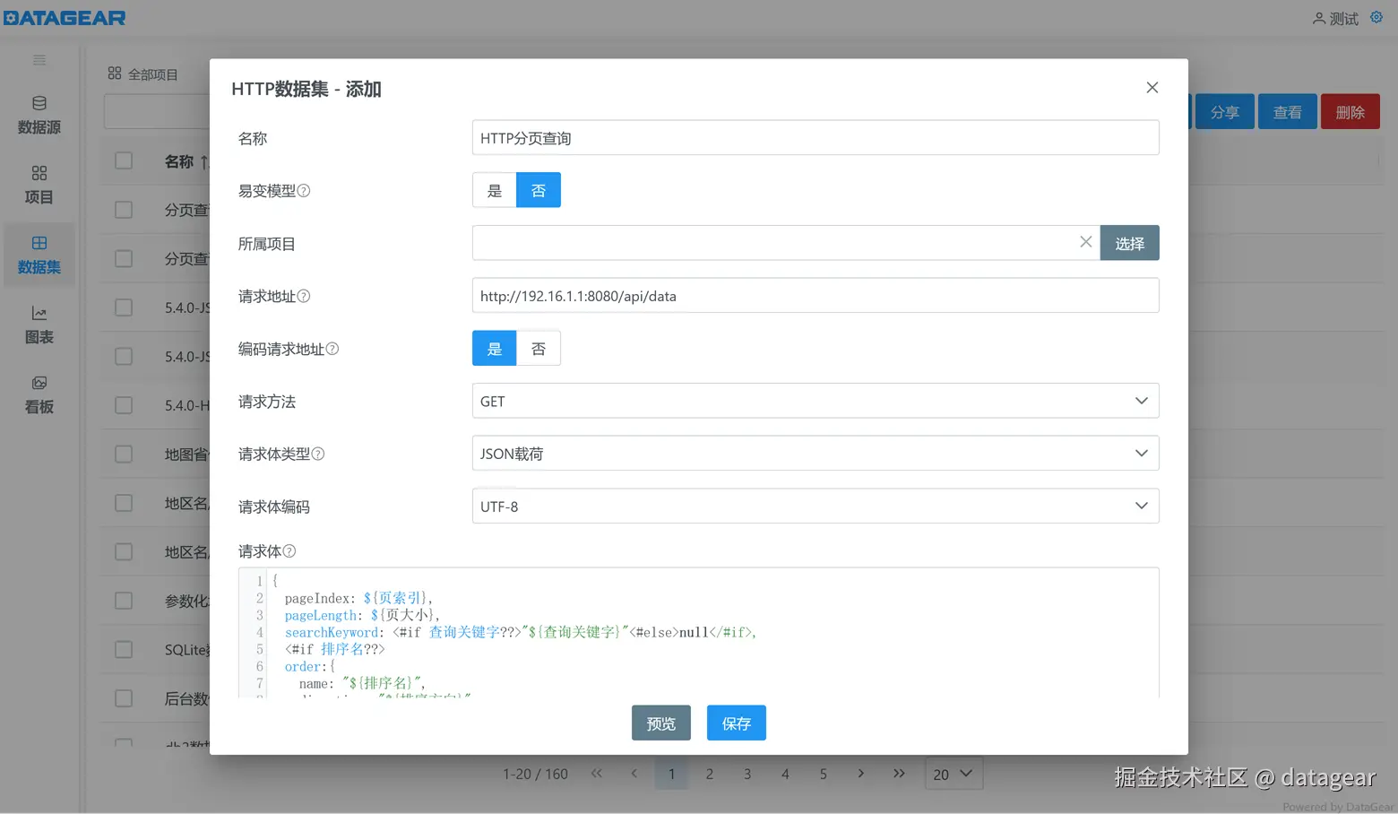Viewport: 1398px width, 814px height.
Task: Go to page 4
Action: (x=785, y=774)
